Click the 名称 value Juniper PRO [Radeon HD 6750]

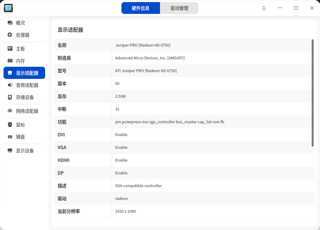click(x=143, y=45)
